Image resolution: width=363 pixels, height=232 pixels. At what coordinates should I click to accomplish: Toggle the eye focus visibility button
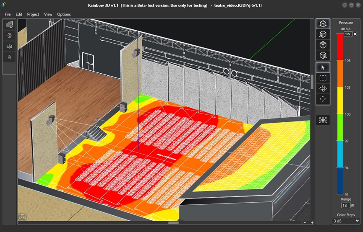[x=323, y=120]
